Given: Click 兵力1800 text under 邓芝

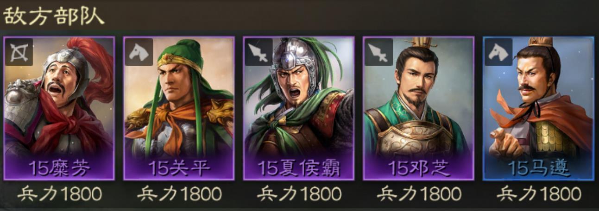Looking at the screenshot, I should pyautogui.click(x=419, y=194).
